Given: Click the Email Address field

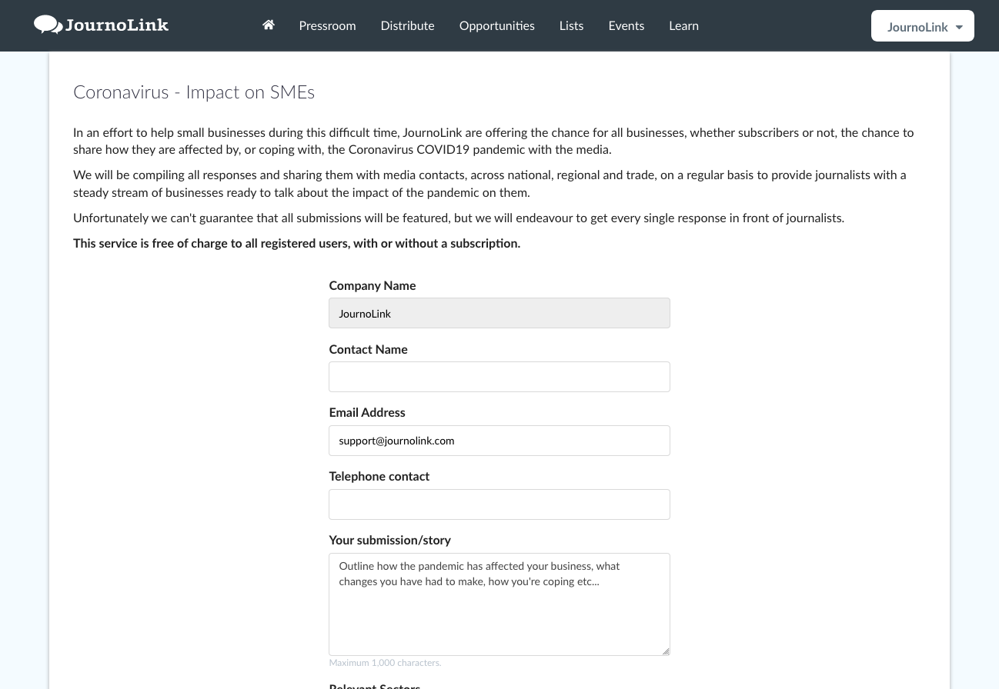Looking at the screenshot, I should (x=499, y=441).
